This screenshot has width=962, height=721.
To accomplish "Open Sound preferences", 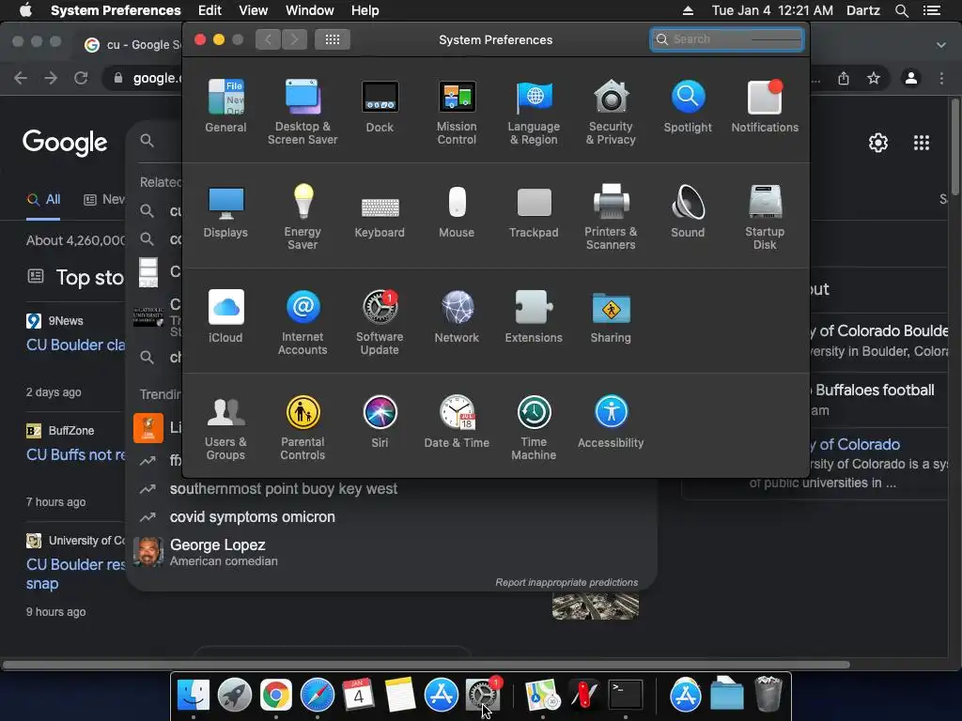I will click(688, 211).
